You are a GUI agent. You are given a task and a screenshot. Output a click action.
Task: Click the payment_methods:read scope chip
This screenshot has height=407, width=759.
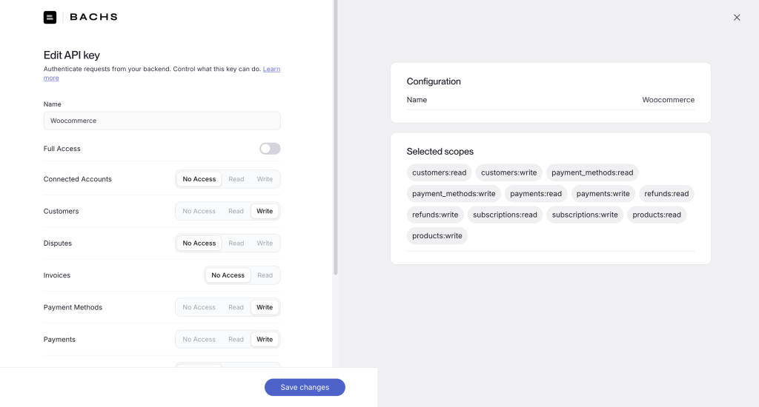(x=592, y=172)
